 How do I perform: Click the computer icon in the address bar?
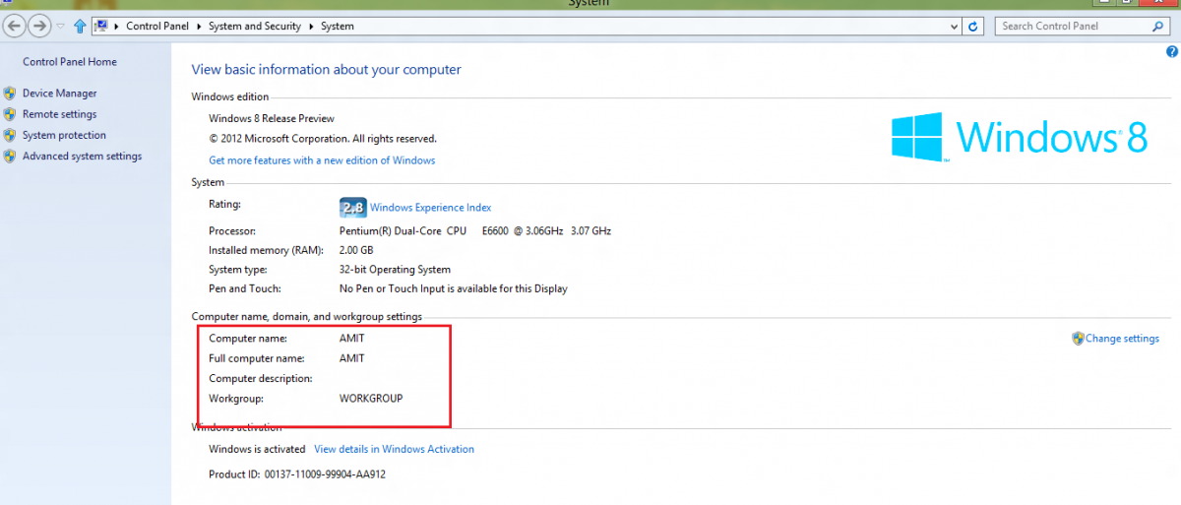pyautogui.click(x=100, y=27)
